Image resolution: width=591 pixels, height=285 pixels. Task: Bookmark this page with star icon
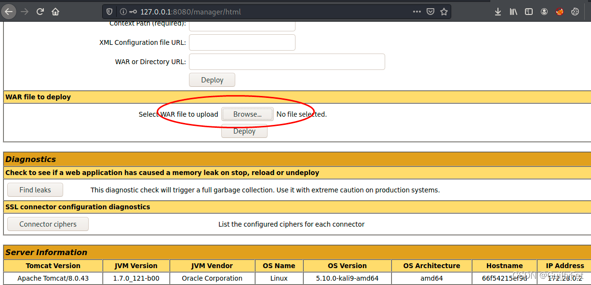(444, 12)
